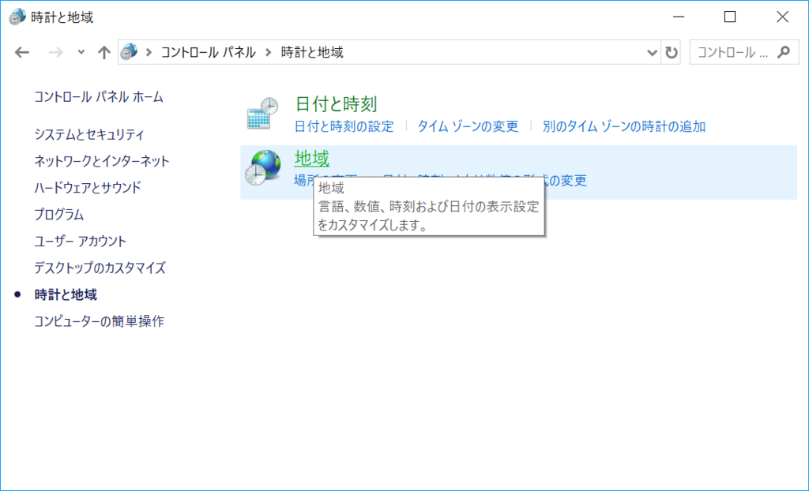Open the 地域 heading link
Screen dimensions: 809x491
[x=311, y=159]
